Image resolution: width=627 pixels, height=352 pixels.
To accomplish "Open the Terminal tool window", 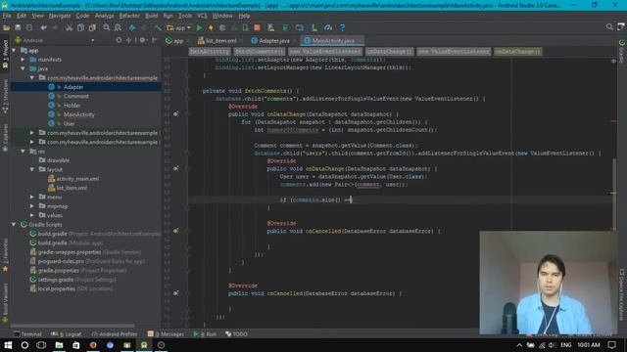I will (27, 334).
